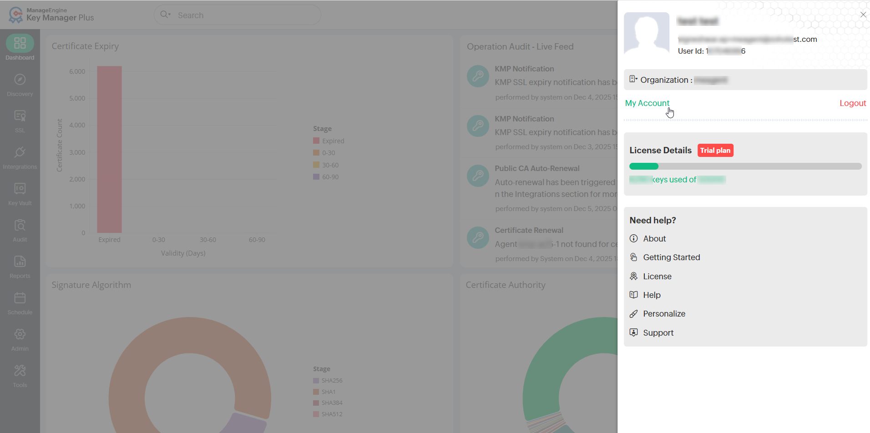Viewport: 870px width, 433px height.
Task: Click the User Id text in profile
Action: click(x=711, y=51)
